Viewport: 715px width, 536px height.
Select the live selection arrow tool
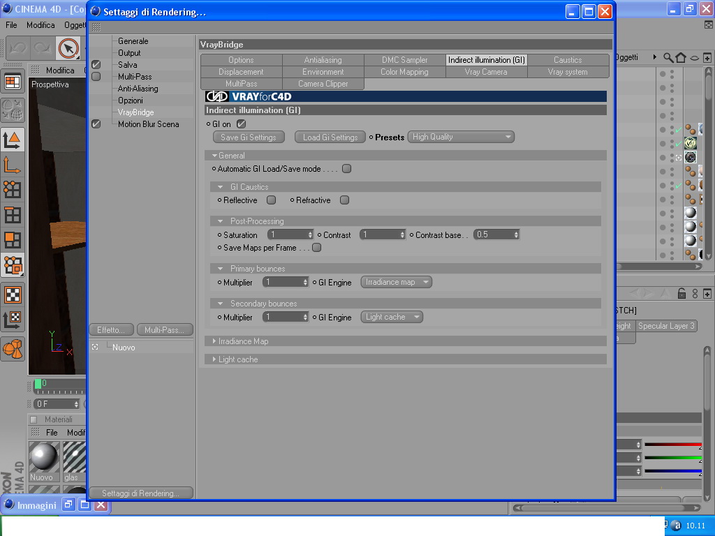point(68,48)
